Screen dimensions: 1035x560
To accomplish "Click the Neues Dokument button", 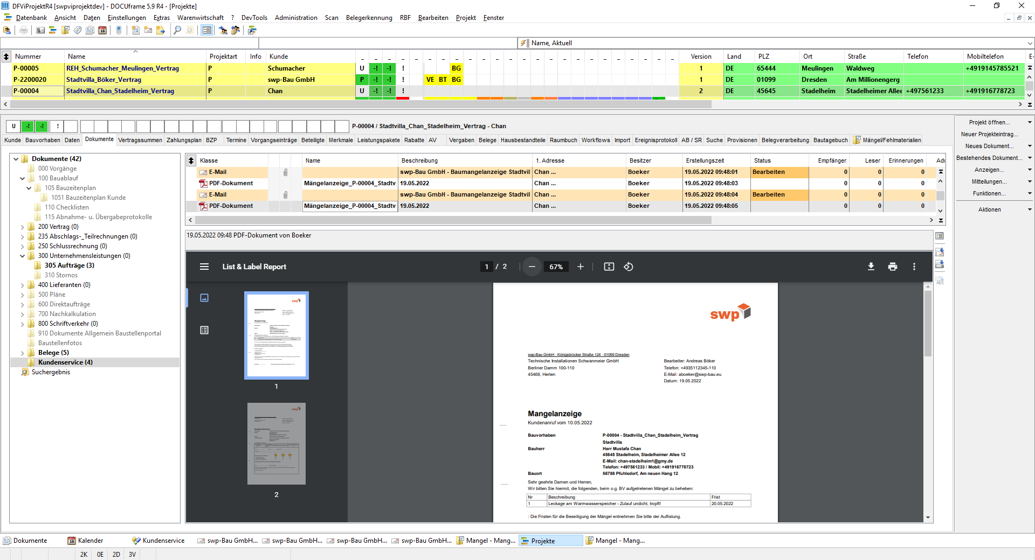I will coord(990,146).
